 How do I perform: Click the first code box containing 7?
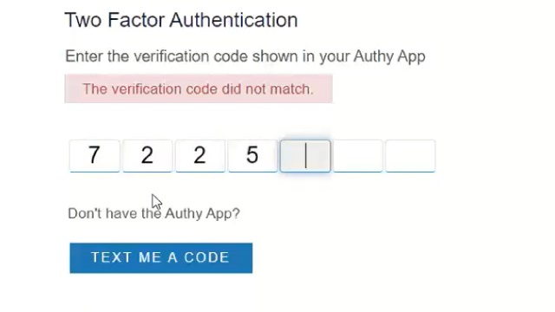(95, 156)
